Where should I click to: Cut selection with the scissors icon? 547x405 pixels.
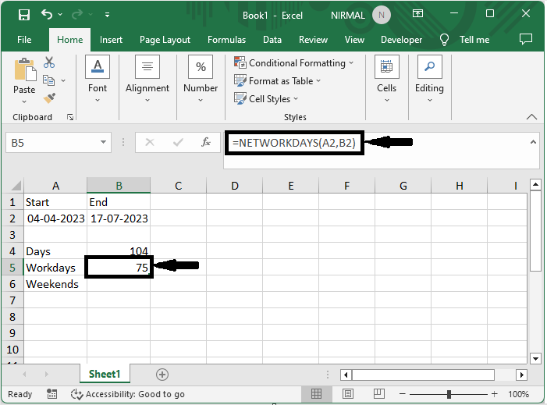(x=49, y=62)
